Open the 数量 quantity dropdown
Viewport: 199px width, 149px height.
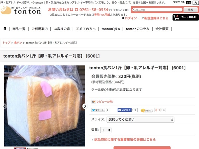(x=106, y=130)
